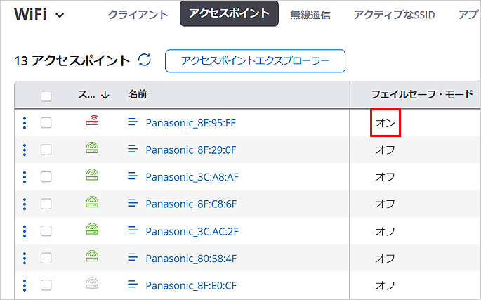Image resolution: width=481 pixels, height=300 pixels.
Task: Click the green status icon of Panasonic_8F:29:0F
Action: (x=92, y=148)
